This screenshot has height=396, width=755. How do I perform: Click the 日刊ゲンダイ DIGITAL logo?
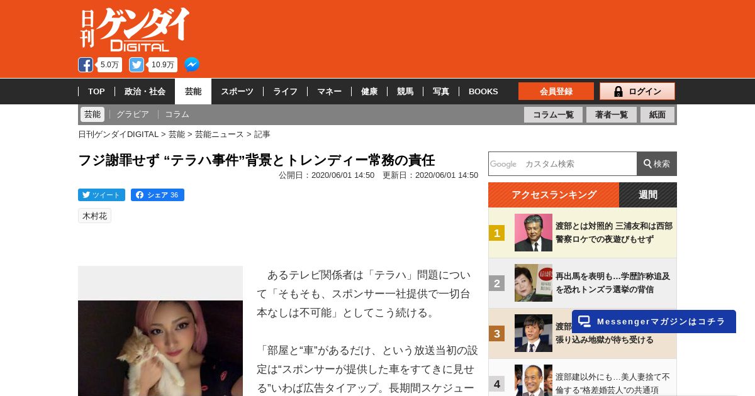pyautogui.click(x=135, y=30)
